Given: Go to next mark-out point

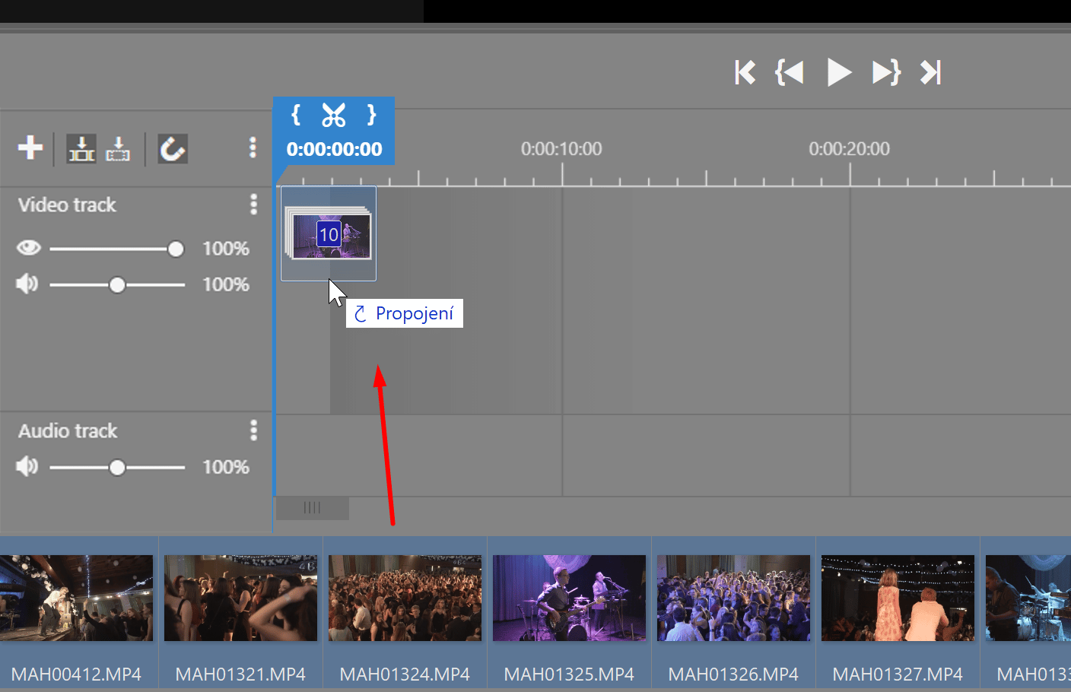Looking at the screenshot, I should point(886,72).
